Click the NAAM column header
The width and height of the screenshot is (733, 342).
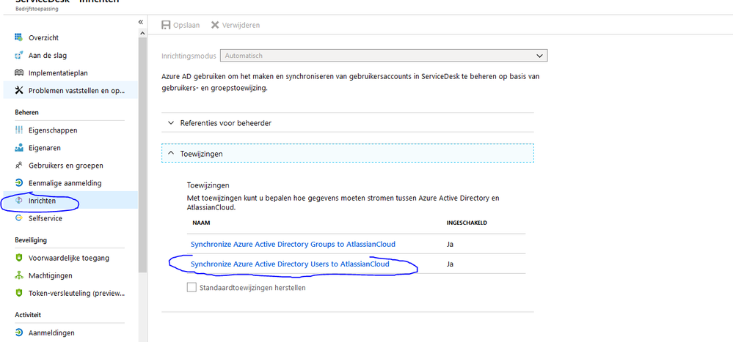pyautogui.click(x=201, y=223)
